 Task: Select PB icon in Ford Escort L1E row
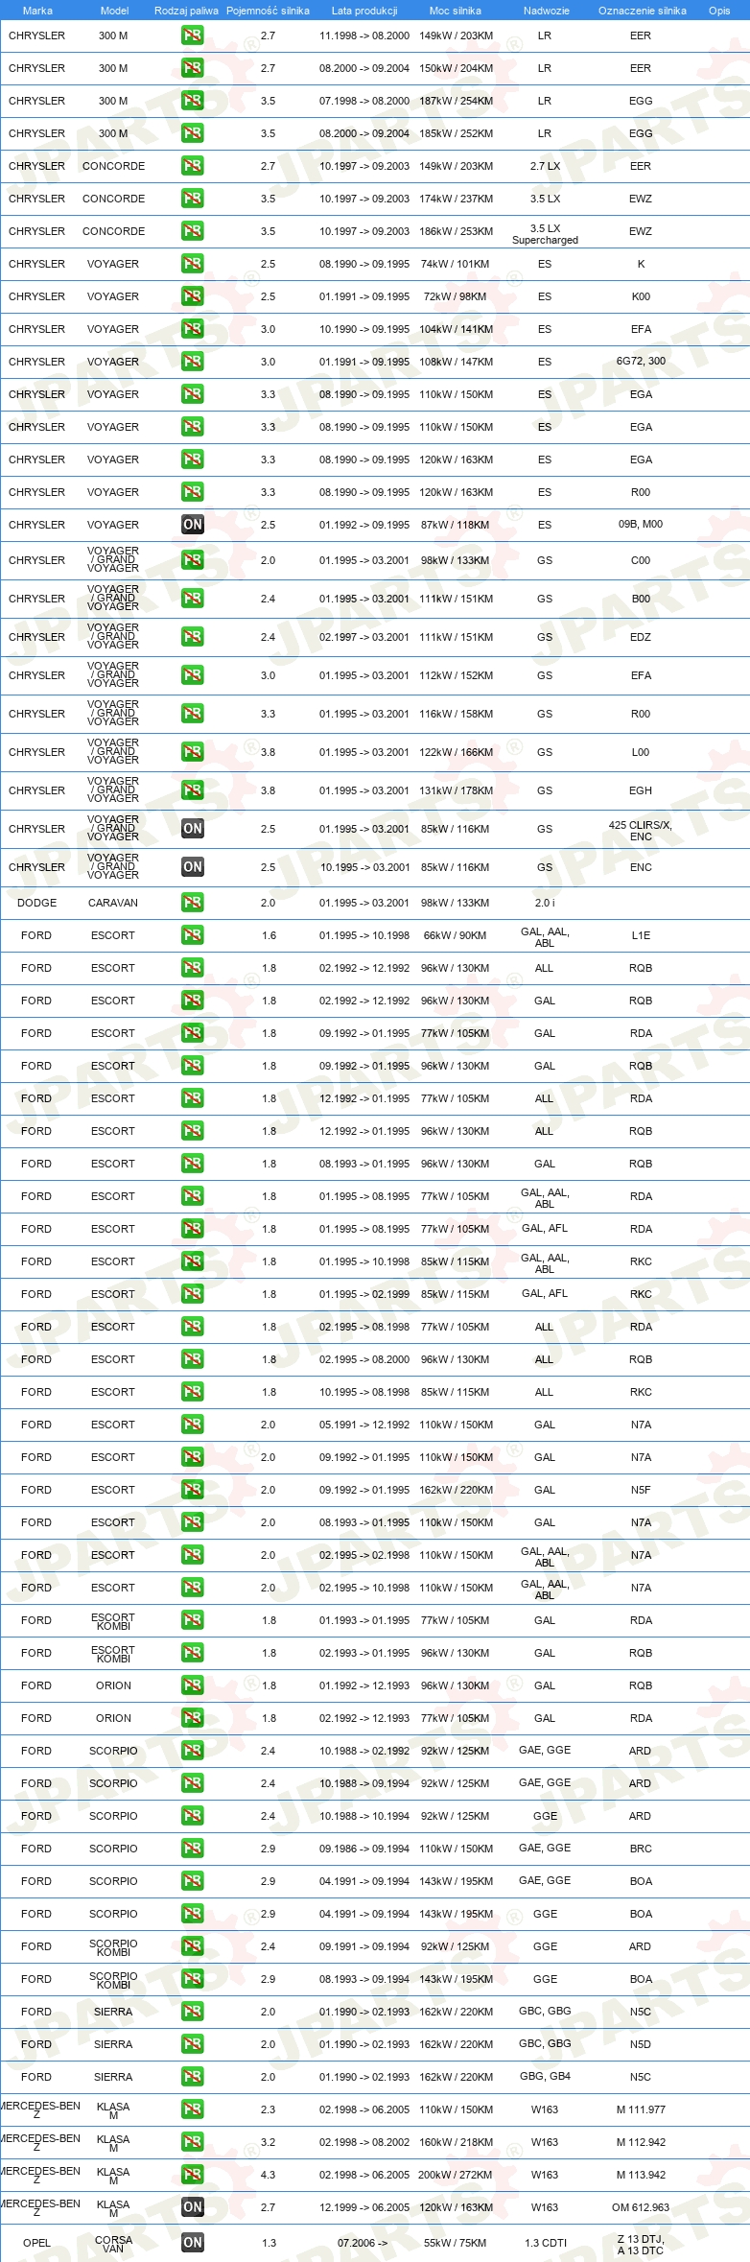[193, 935]
